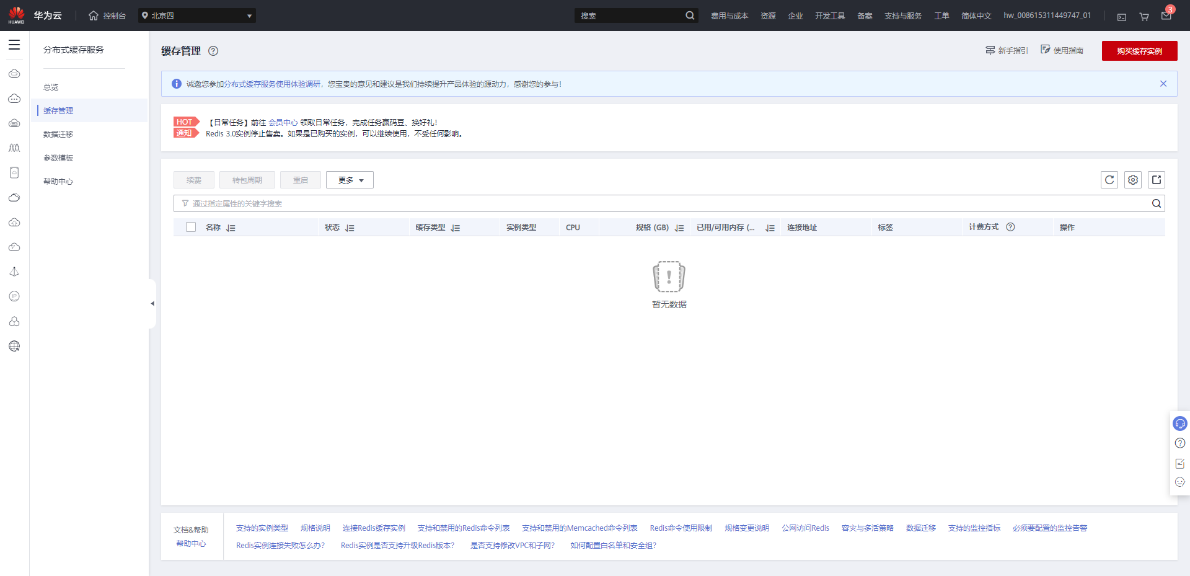
Task: Open the 会员中心 link
Action: (283, 123)
